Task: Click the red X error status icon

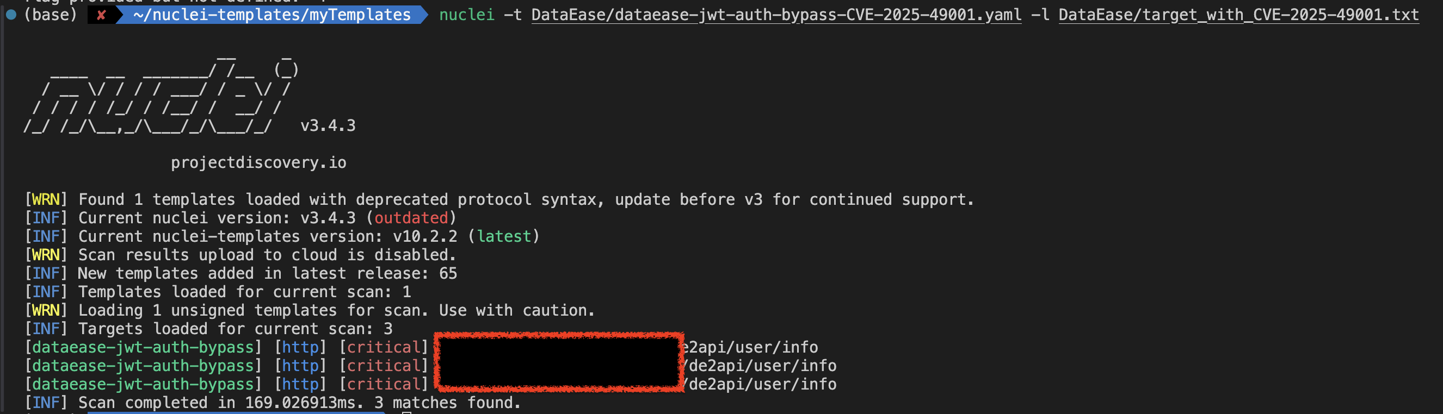Action: coord(101,15)
